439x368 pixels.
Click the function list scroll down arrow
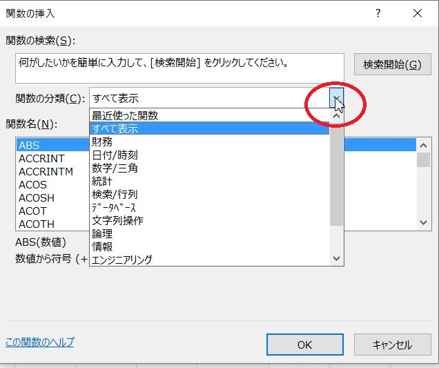pos(425,222)
